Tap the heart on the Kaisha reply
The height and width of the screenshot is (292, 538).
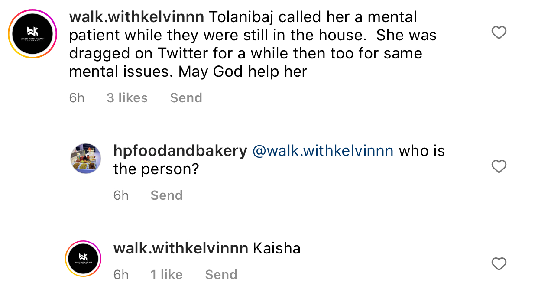499,264
